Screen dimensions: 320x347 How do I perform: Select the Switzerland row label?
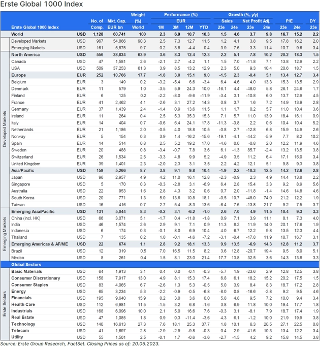[x=22, y=157]
